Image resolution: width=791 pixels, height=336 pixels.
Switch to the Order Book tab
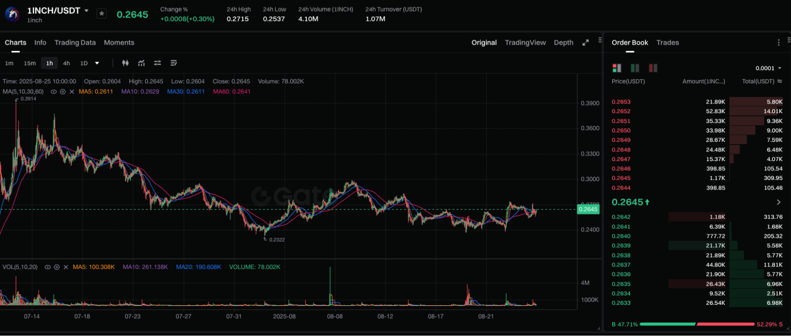click(630, 43)
